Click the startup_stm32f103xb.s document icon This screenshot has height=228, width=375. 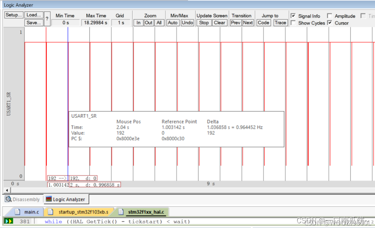[50, 212]
